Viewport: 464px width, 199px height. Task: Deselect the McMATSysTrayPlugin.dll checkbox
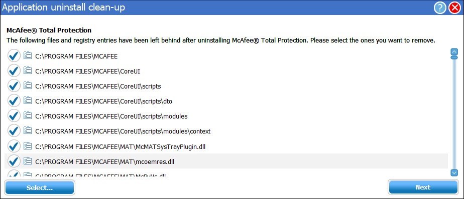[x=14, y=146]
